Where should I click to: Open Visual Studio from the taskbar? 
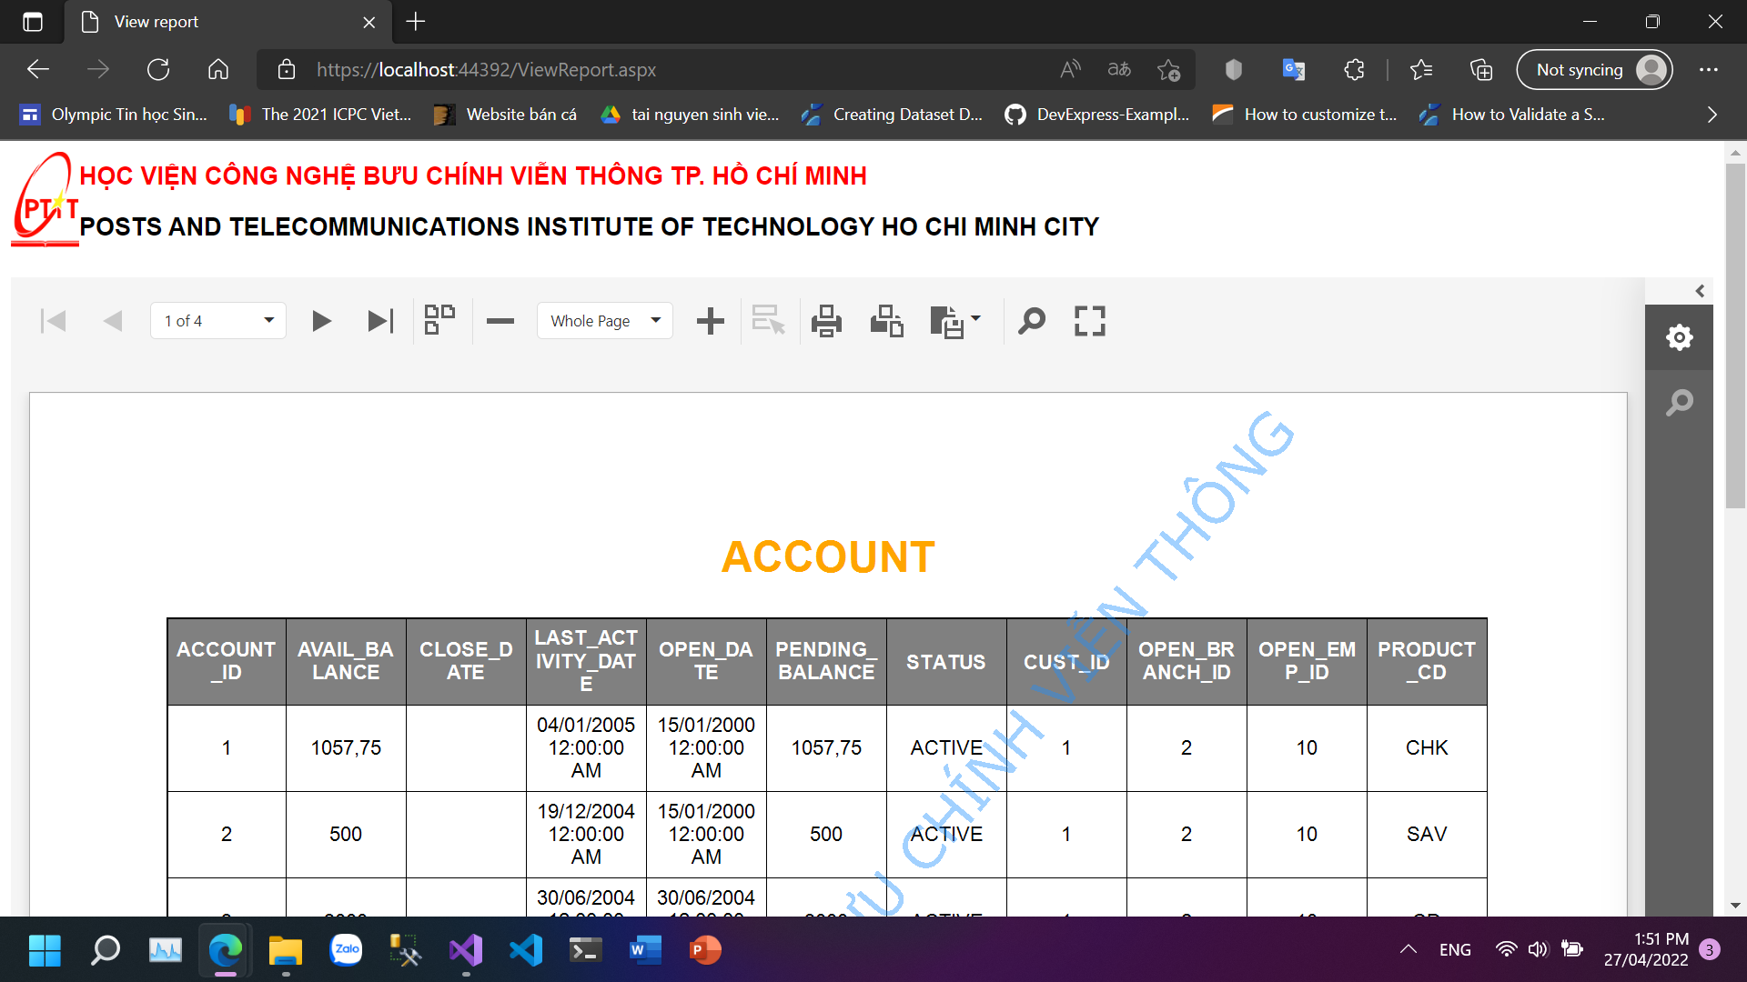click(x=466, y=950)
